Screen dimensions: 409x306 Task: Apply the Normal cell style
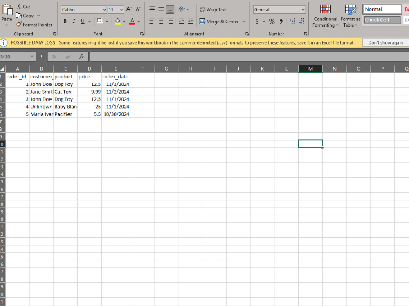point(382,9)
